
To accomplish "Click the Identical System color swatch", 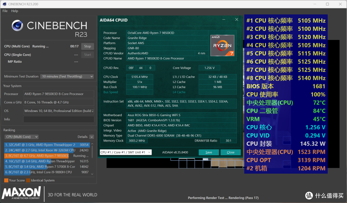I will click(x=28, y=180).
